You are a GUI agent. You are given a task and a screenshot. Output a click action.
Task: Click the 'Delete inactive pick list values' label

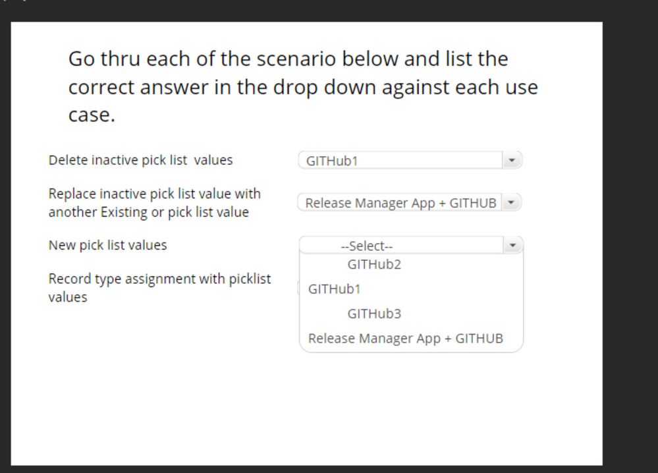point(140,160)
